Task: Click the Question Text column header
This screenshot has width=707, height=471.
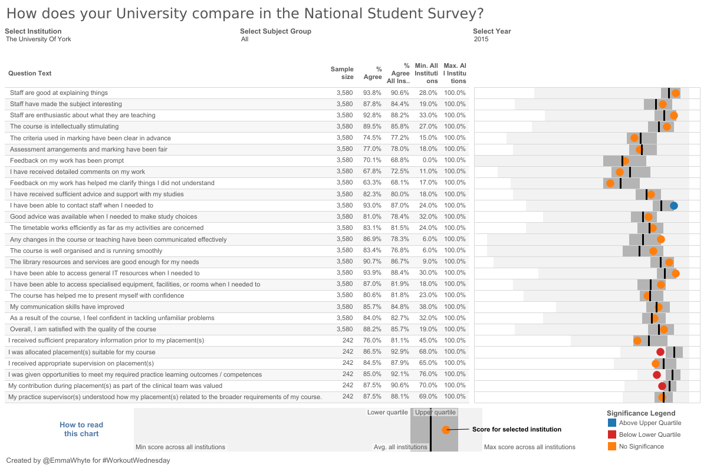Action: pyautogui.click(x=30, y=73)
